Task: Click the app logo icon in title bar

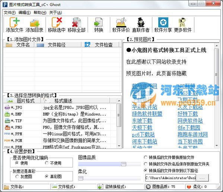Action: (5, 5)
